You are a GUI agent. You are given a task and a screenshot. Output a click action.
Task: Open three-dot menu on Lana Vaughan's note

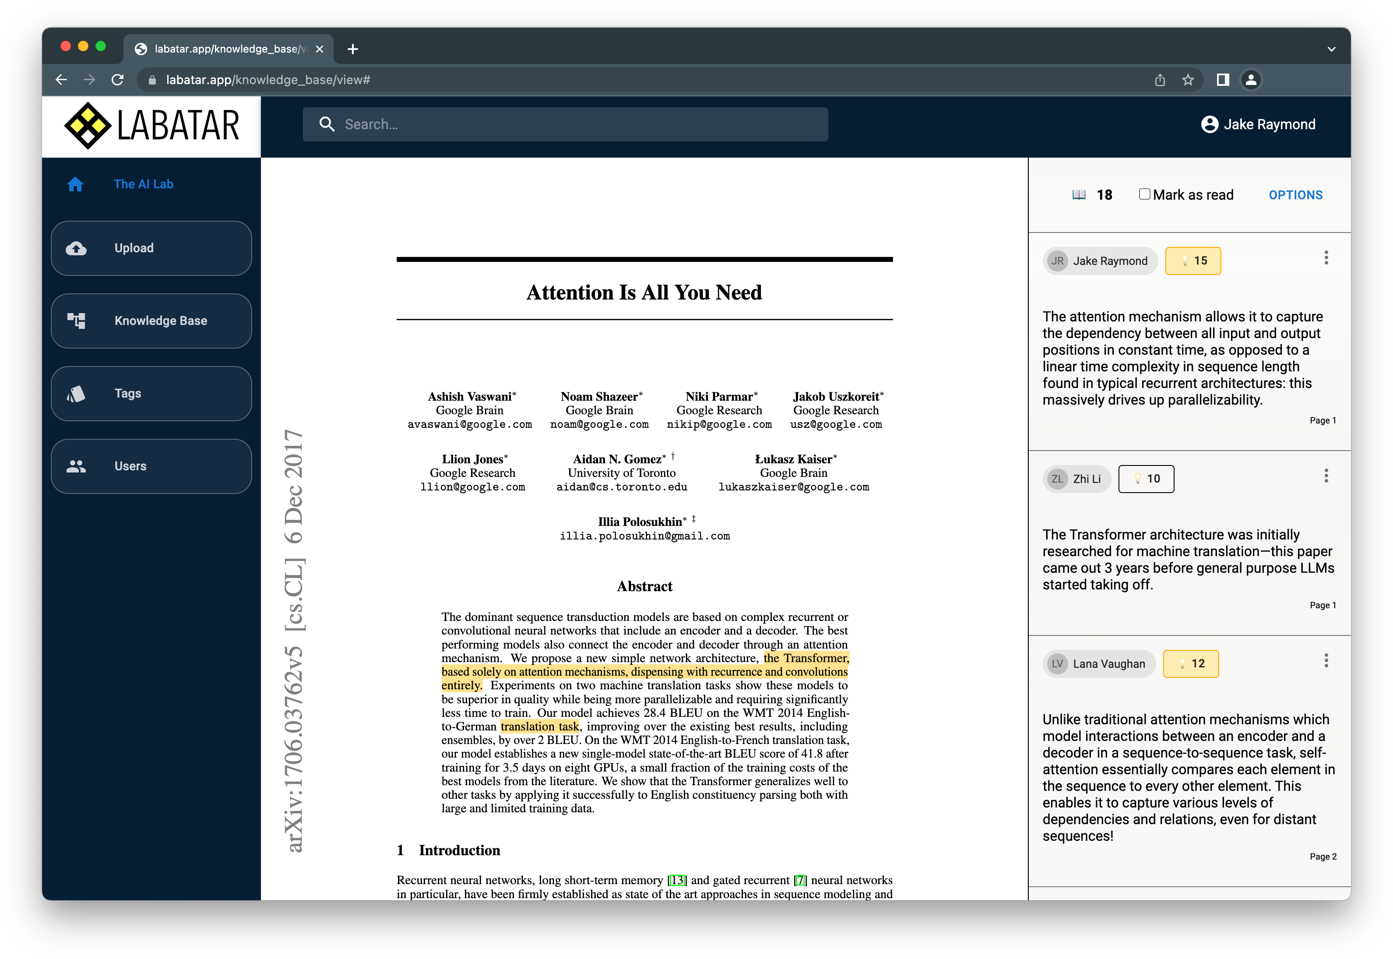1326,661
